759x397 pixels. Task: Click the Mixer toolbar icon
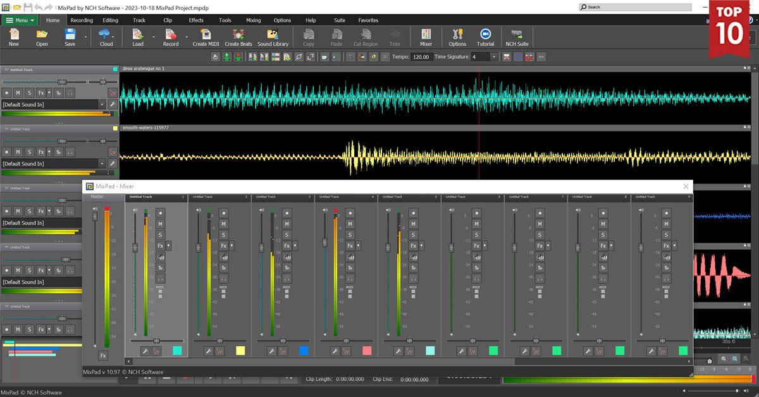coord(426,37)
